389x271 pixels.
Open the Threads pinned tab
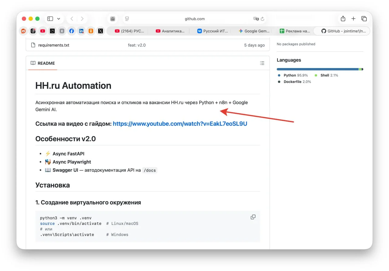33,31
